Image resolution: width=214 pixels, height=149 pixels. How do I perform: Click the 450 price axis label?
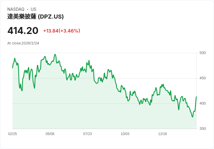coord(203,78)
